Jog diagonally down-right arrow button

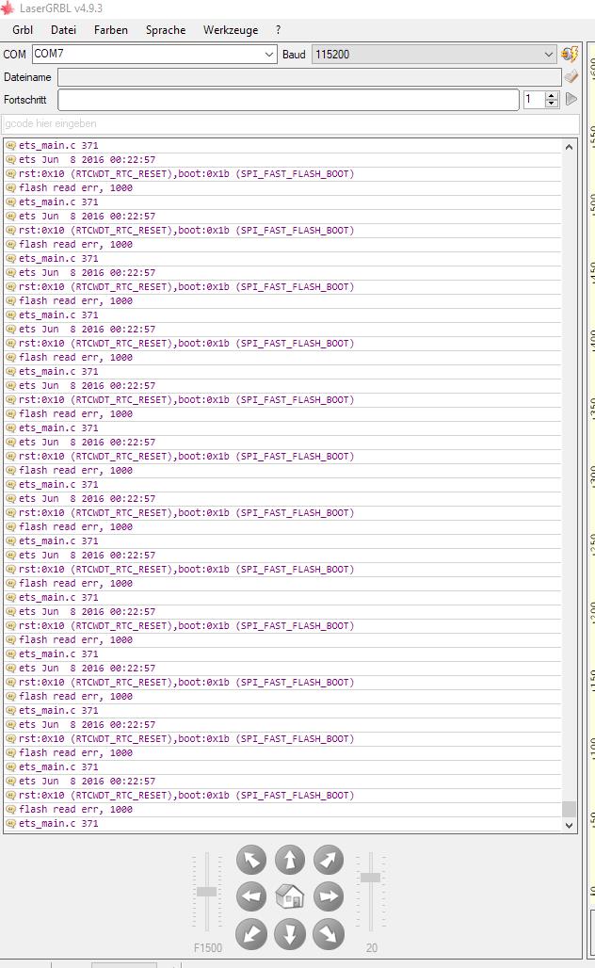(329, 934)
